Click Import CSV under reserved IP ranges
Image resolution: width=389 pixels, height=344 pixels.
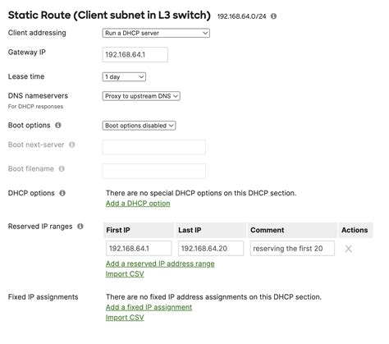(125, 274)
